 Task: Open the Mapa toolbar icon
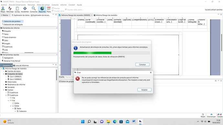point(3,9)
